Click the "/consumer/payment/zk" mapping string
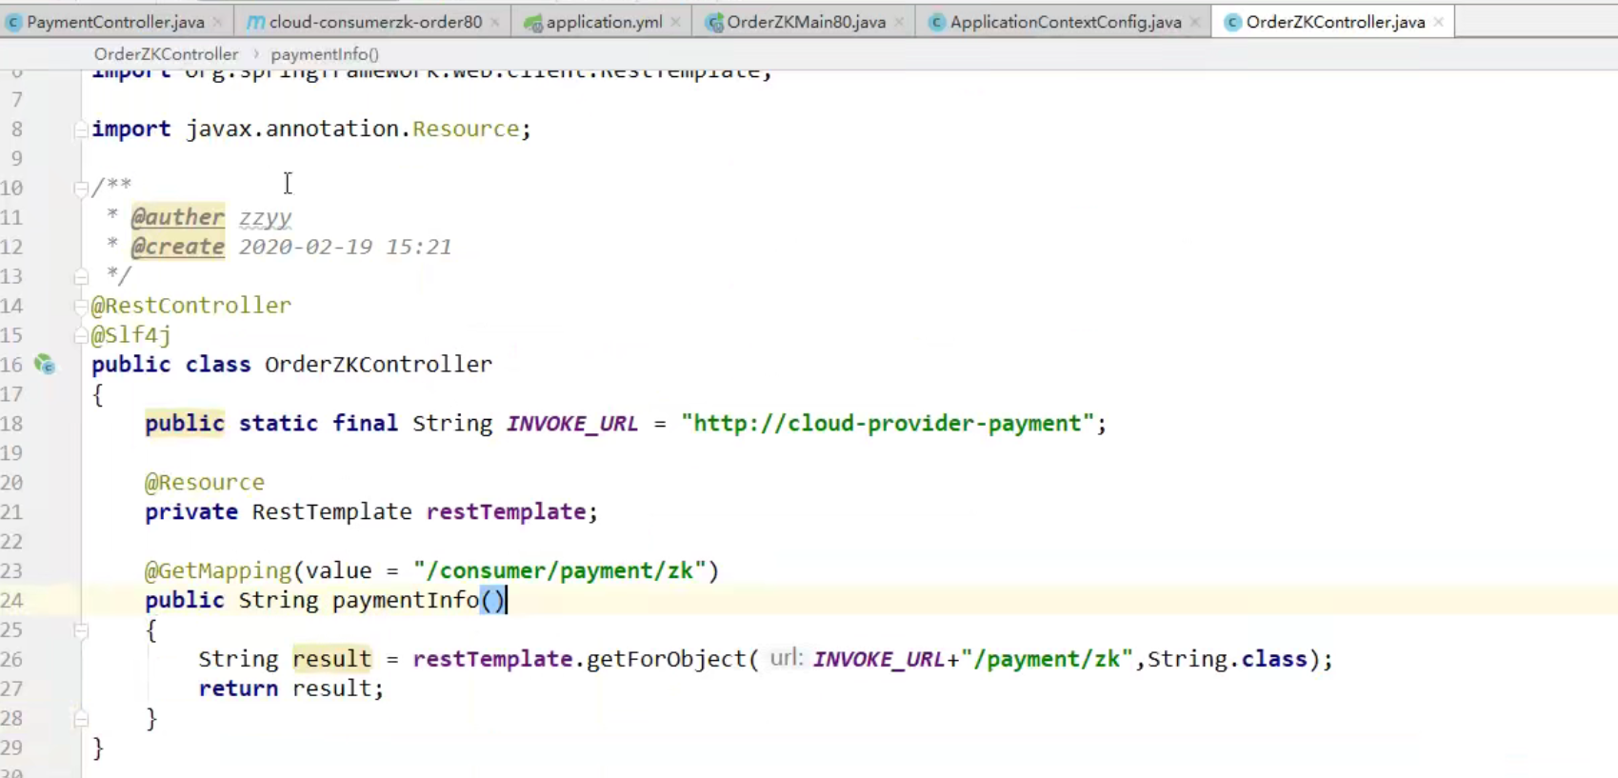Image resolution: width=1618 pixels, height=778 pixels. [x=560, y=571]
